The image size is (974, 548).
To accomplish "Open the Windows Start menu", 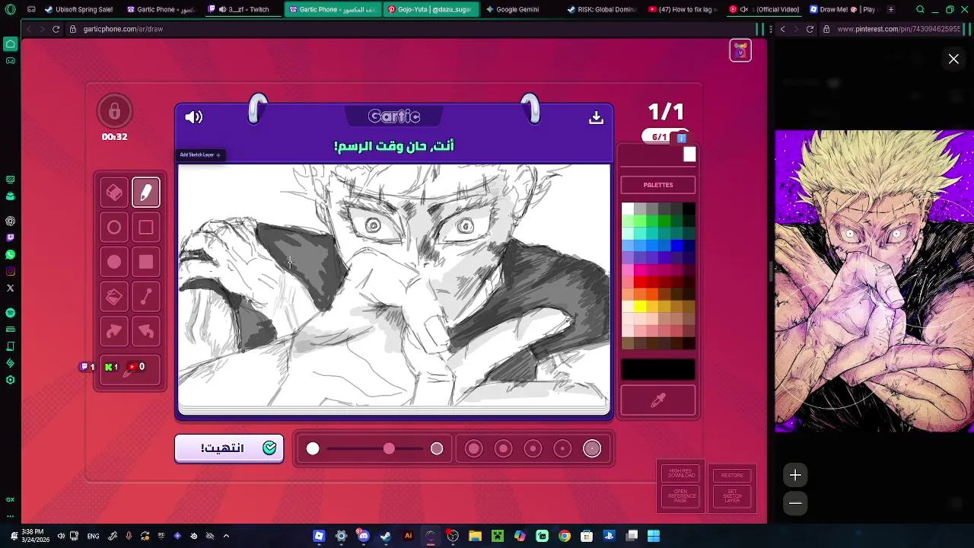I will click(654, 536).
